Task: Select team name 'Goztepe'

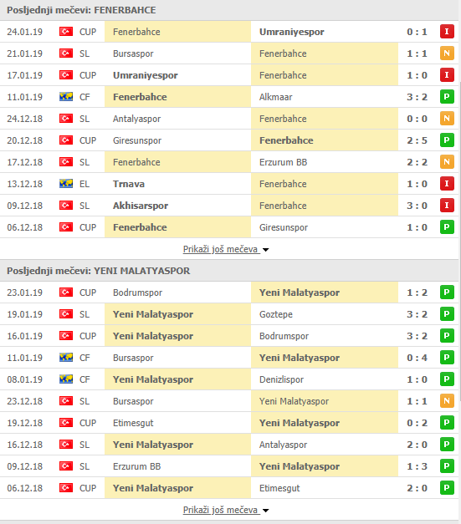Action: click(276, 314)
